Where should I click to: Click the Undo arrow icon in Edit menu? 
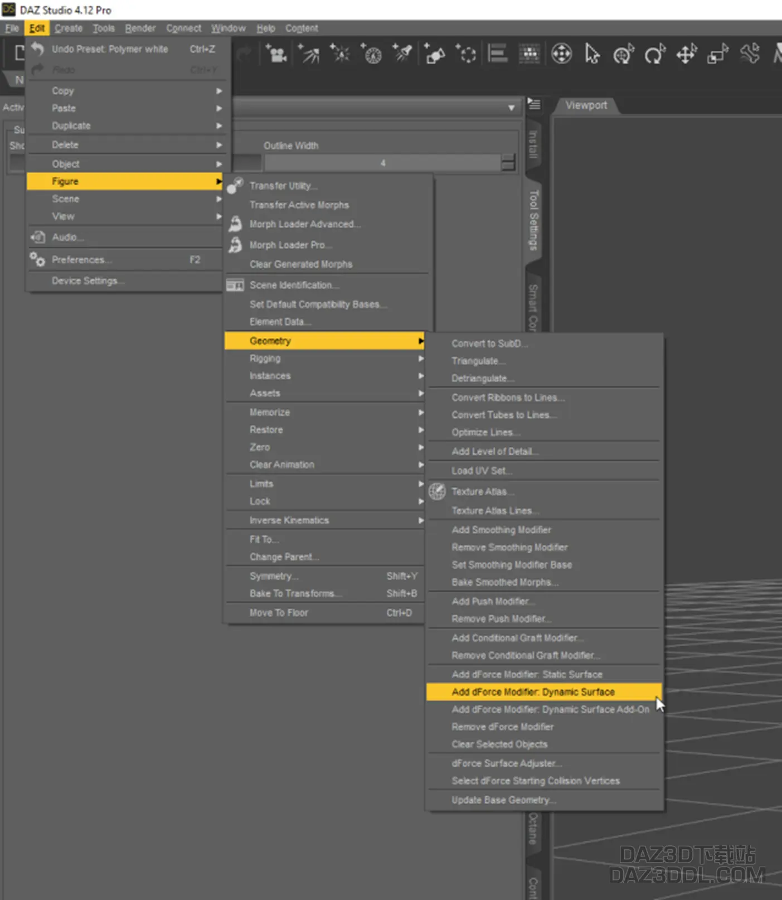pyautogui.click(x=37, y=49)
